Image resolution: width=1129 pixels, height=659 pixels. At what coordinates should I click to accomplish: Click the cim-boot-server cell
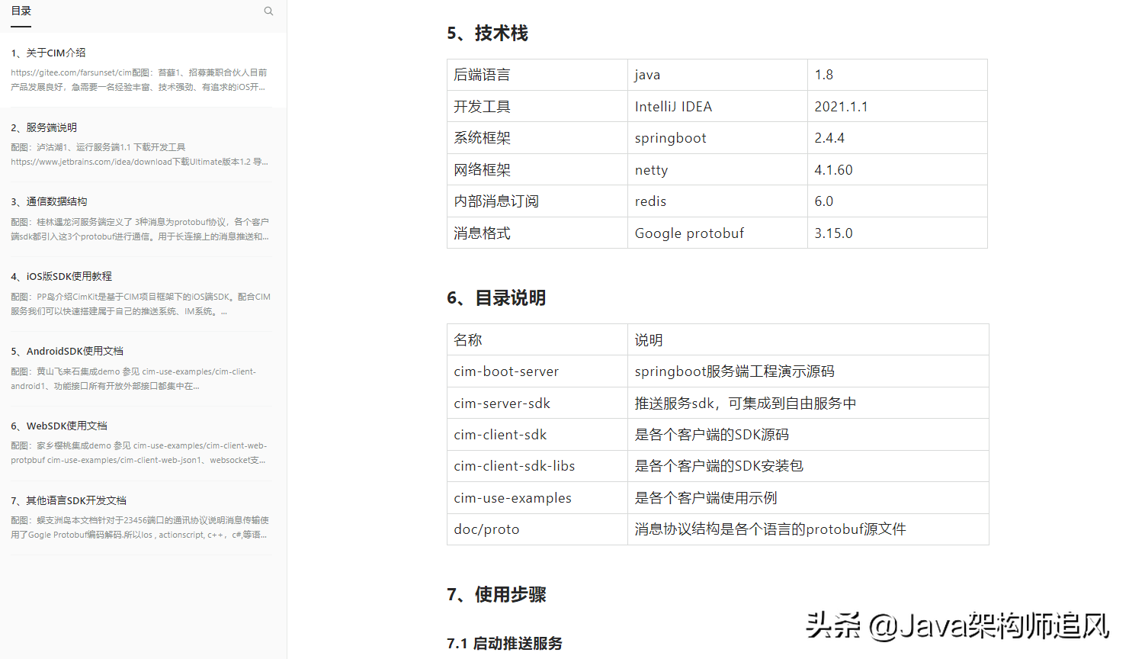pyautogui.click(x=537, y=371)
